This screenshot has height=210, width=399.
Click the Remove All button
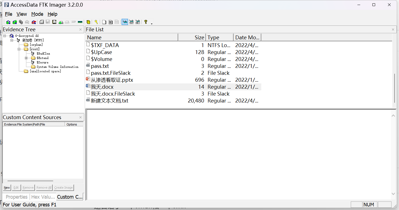[44, 188]
